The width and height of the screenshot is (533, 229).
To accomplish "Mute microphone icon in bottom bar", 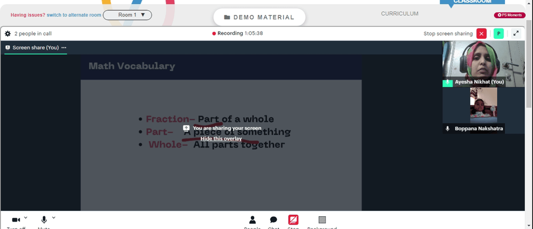I will (x=44, y=220).
